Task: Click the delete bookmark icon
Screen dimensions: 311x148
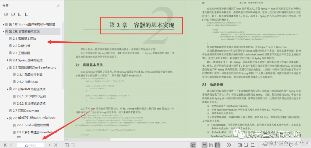Action: pos(26,14)
